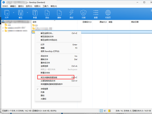This screenshot has height=114, width=152.
Task: Choose 新建文件夹 in the context menu
Action: coord(58,73)
